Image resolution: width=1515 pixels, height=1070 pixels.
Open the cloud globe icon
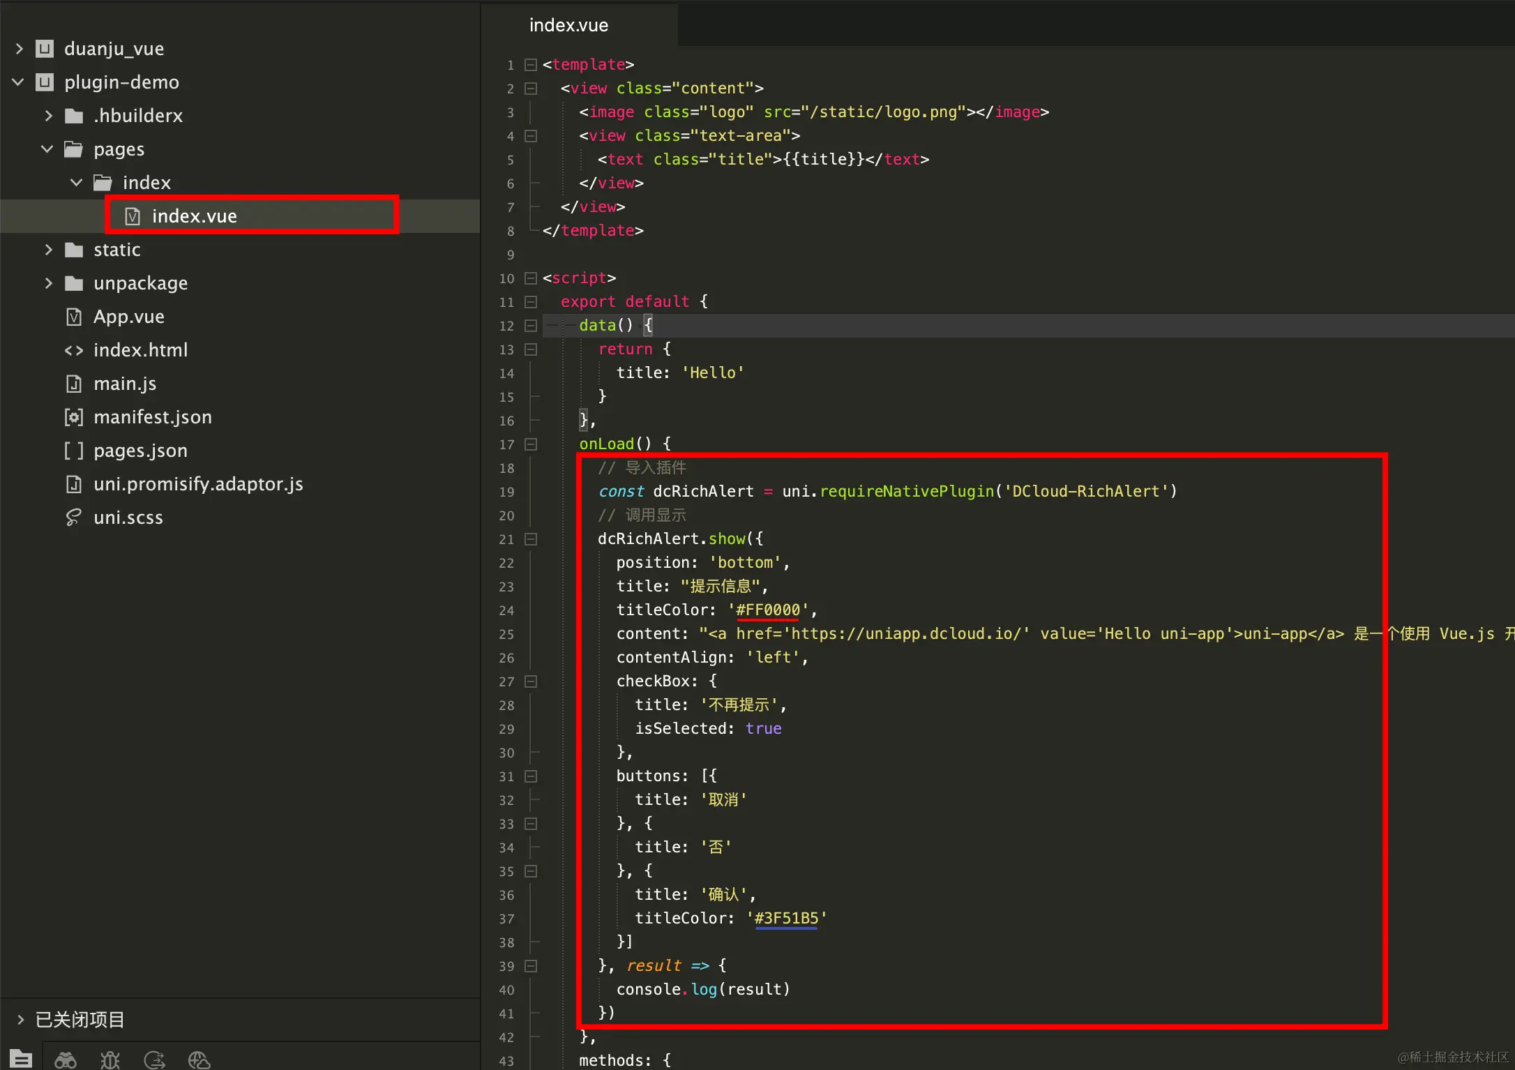coord(199,1060)
